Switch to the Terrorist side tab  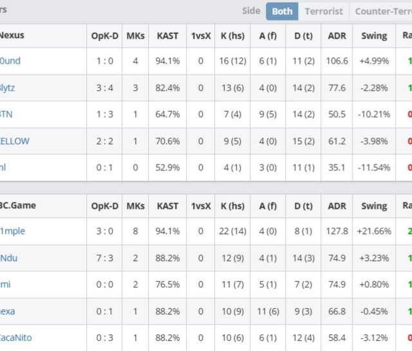[323, 11]
